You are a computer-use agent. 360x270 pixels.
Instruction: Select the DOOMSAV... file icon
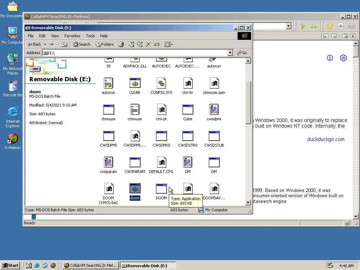214,192
